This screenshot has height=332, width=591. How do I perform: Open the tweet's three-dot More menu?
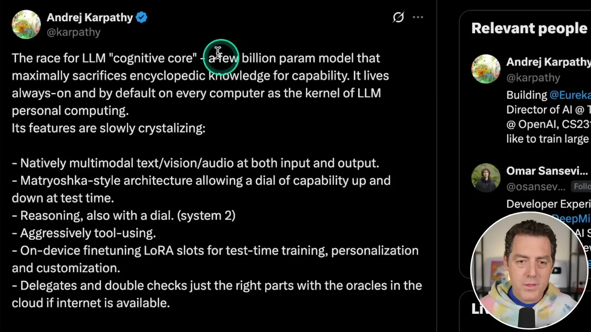(x=418, y=17)
